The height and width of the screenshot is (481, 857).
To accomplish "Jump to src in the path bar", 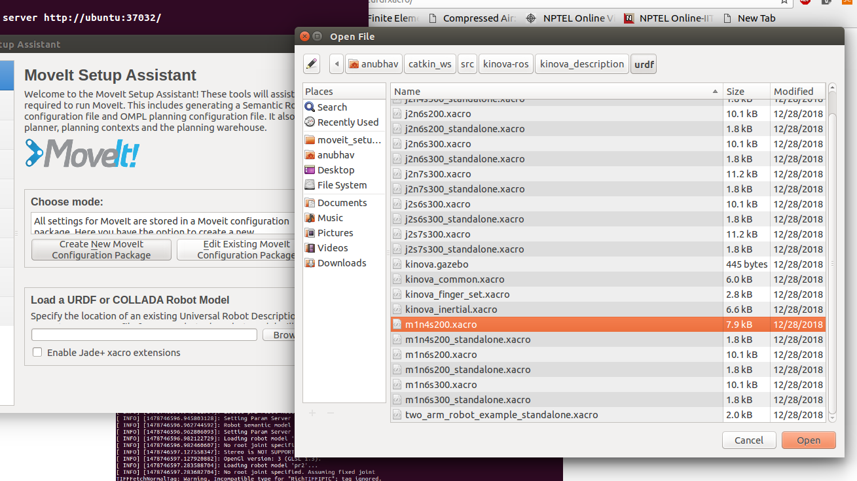I will (467, 64).
